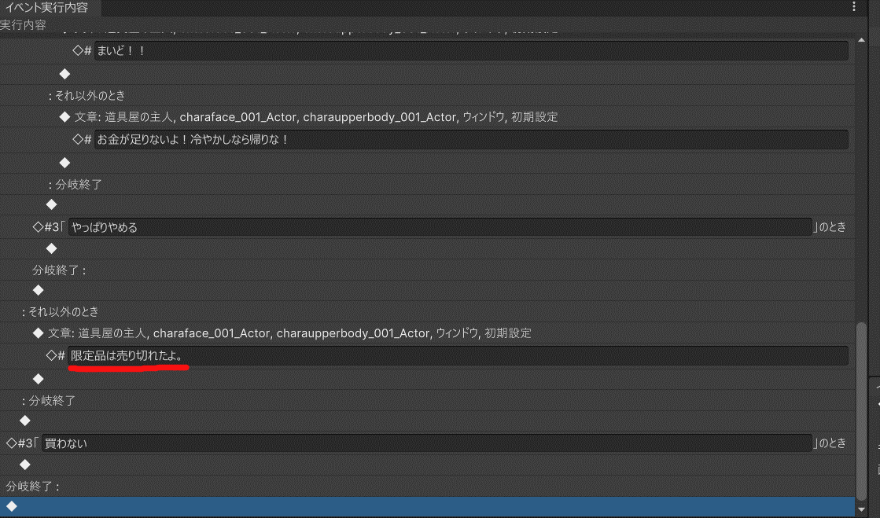Select '分岐終了：' line below 'やっぱりやめる' choice
Screen dimensions: 880x518
pos(59,270)
